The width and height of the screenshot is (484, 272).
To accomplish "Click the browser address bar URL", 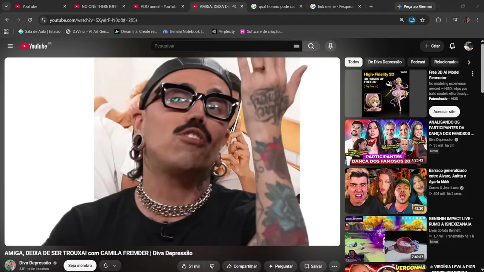I will pyautogui.click(x=94, y=20).
